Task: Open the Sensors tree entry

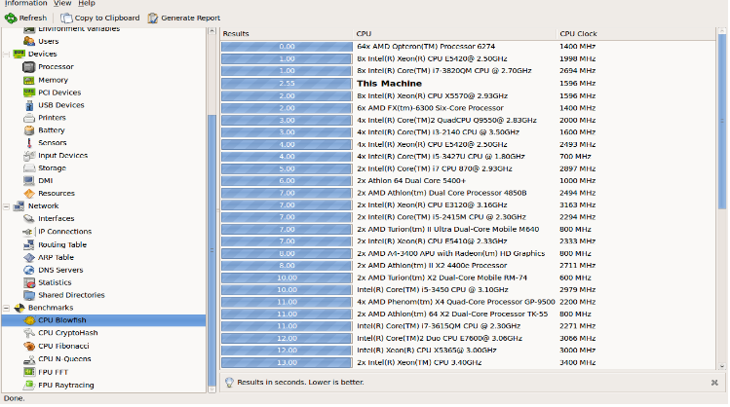Action: pos(53,143)
